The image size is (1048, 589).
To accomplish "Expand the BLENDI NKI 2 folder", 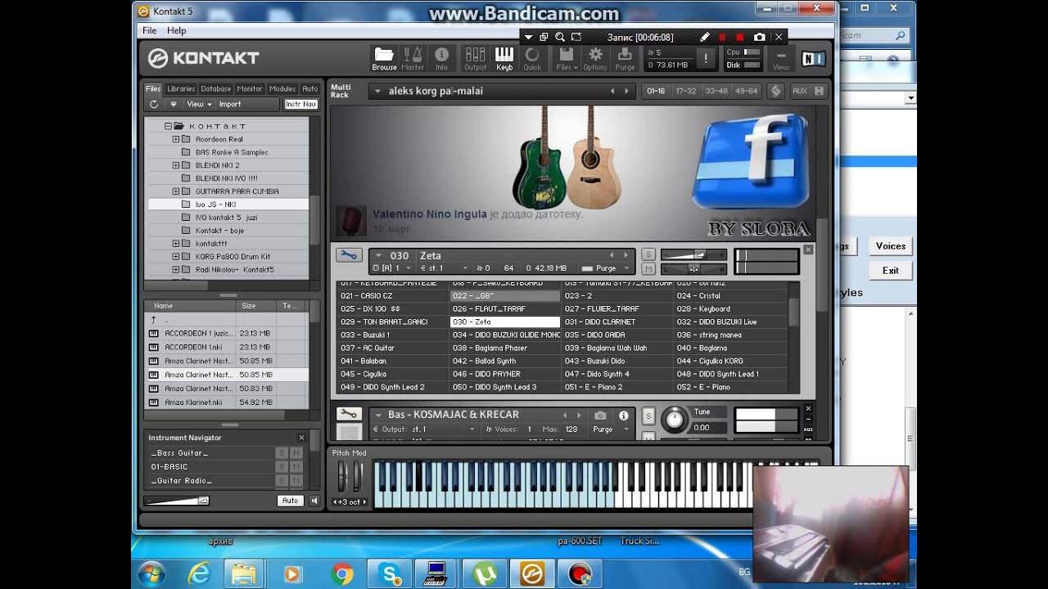I will tap(175, 165).
